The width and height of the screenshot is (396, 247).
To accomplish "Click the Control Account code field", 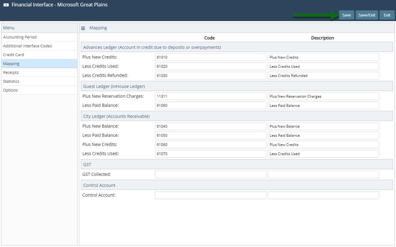I will click(211, 195).
